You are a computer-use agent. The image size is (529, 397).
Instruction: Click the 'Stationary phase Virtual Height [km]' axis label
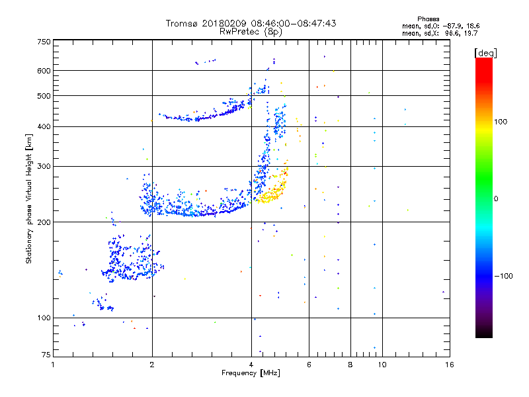point(28,199)
